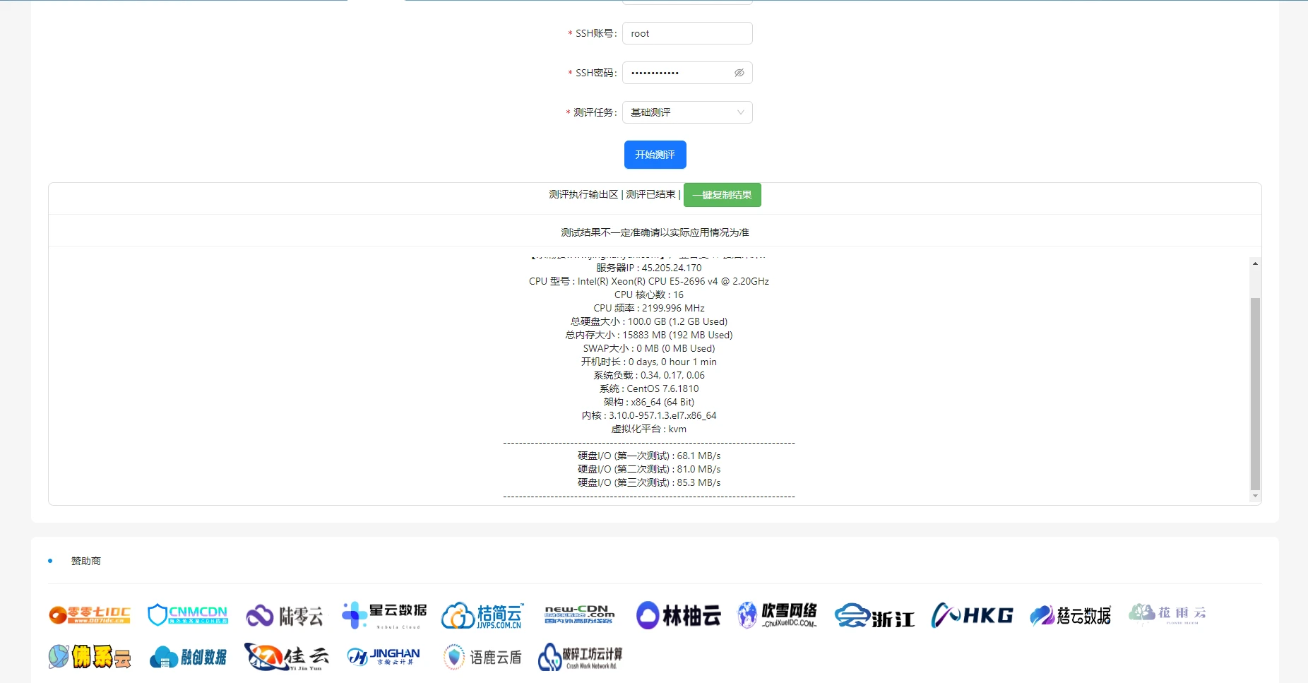Open the 林柚云 sponsor logo
The width and height of the screenshot is (1308, 683).
pos(678,615)
